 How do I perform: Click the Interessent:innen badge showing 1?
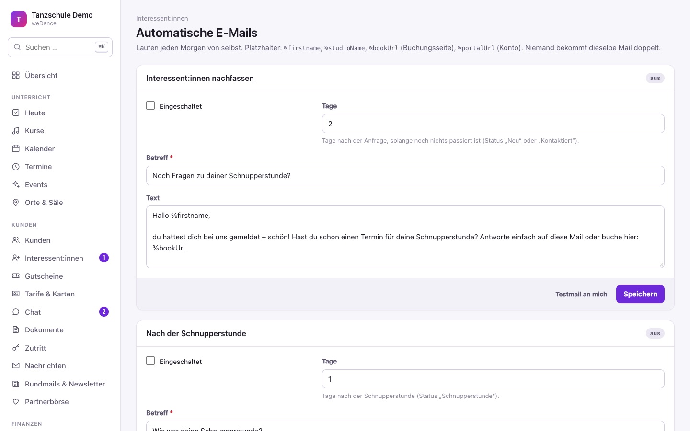[x=104, y=258]
